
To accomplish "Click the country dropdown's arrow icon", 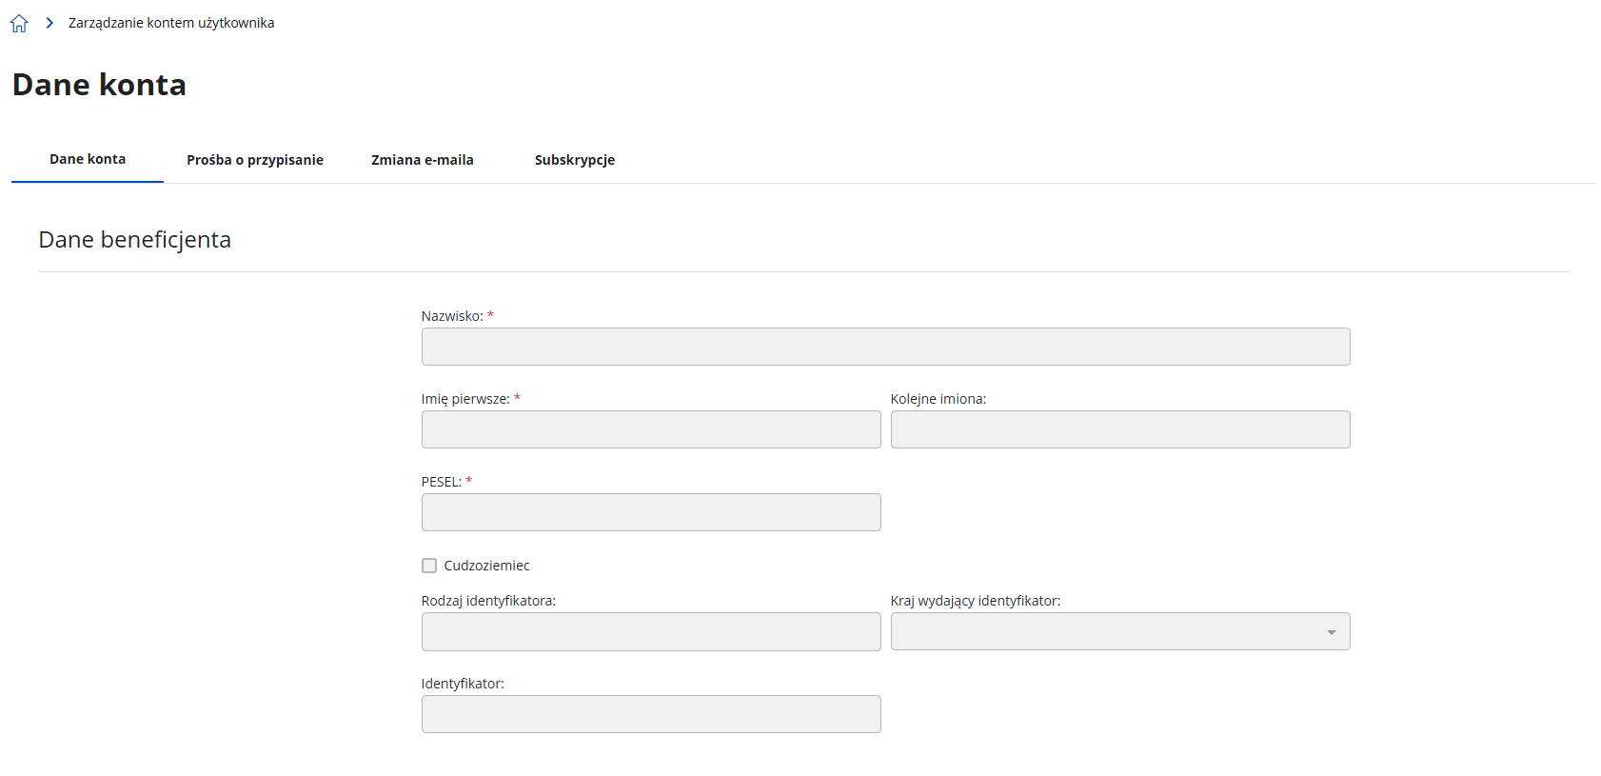I will pyautogui.click(x=1331, y=632).
